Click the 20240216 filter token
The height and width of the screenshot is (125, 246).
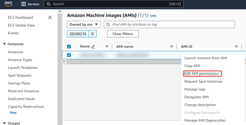point(78,34)
